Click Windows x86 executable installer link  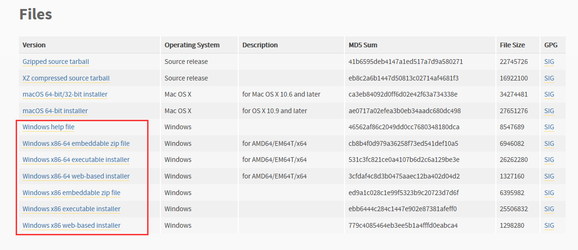click(71, 209)
